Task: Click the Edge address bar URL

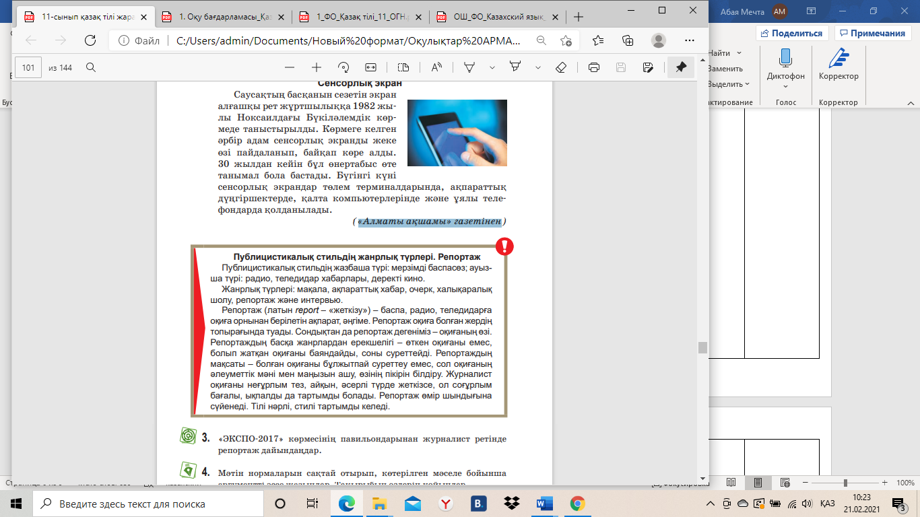Action: point(348,40)
